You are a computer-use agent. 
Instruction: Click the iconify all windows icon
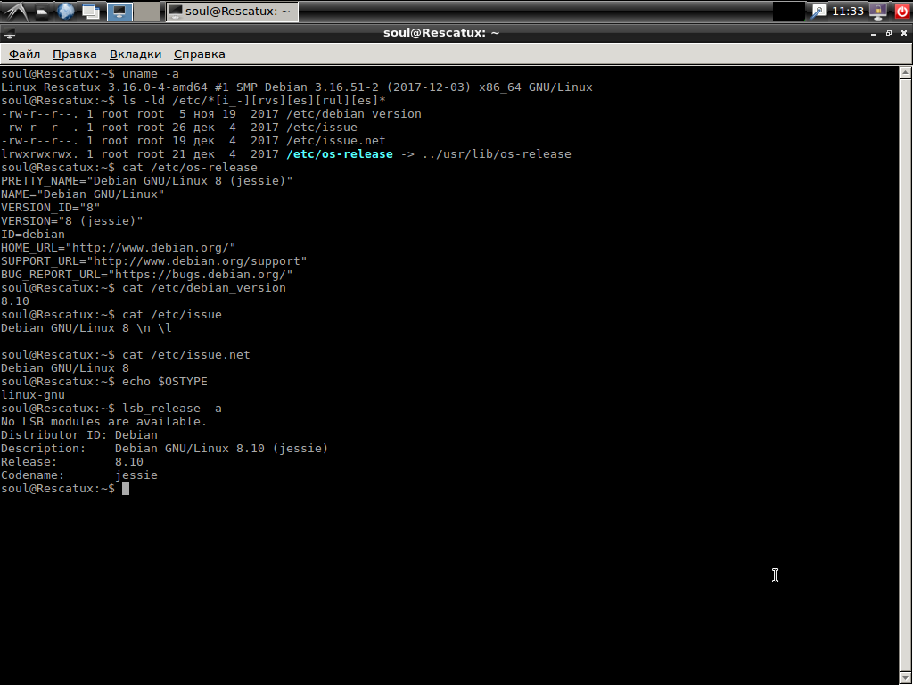click(91, 11)
